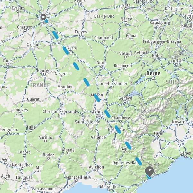
Task: Click the blue route dash near Mâcon
Action: pos(97,98)
